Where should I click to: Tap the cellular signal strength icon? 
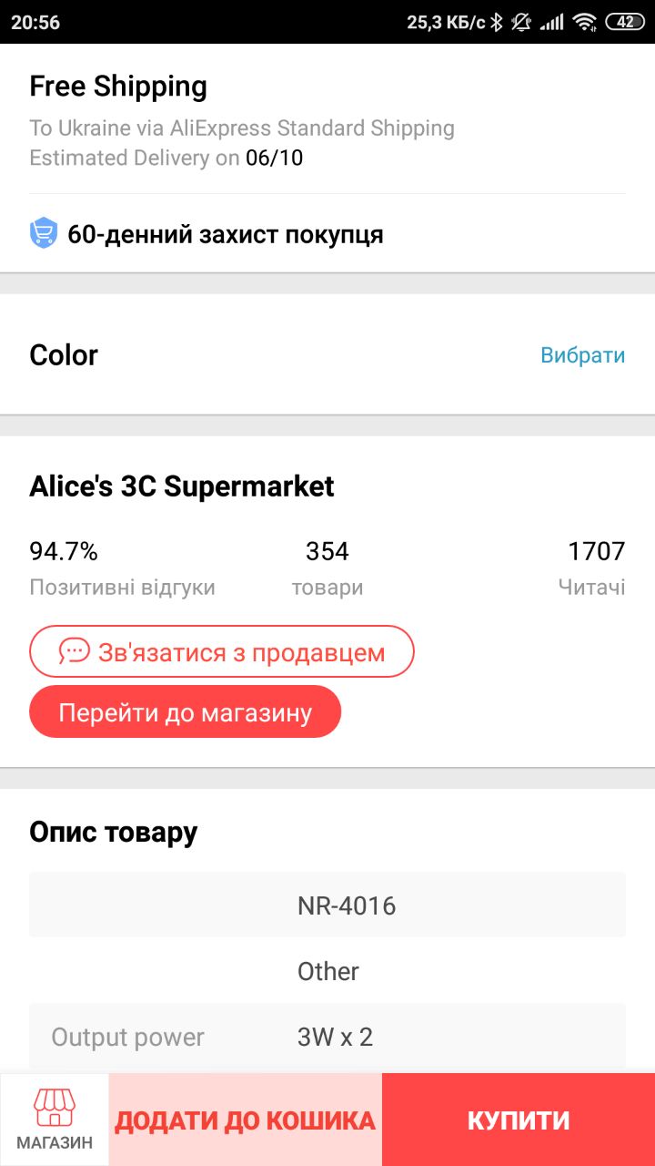point(551,22)
